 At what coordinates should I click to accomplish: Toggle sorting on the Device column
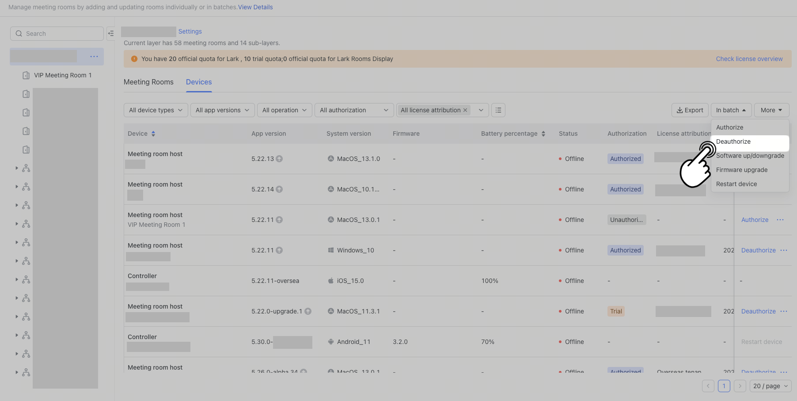tap(153, 133)
